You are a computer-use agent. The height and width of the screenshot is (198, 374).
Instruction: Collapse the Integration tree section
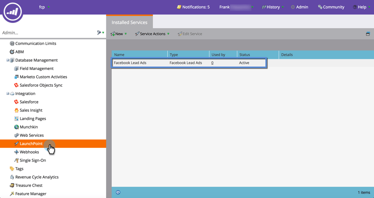click(7, 93)
